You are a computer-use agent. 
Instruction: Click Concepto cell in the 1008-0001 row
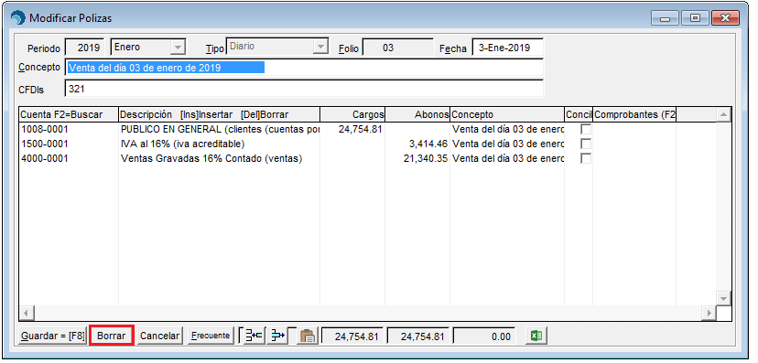(x=507, y=129)
